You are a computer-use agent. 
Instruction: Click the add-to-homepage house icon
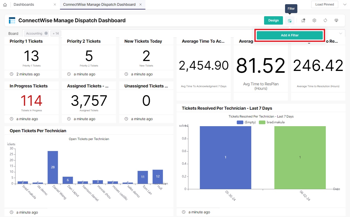click(x=303, y=20)
